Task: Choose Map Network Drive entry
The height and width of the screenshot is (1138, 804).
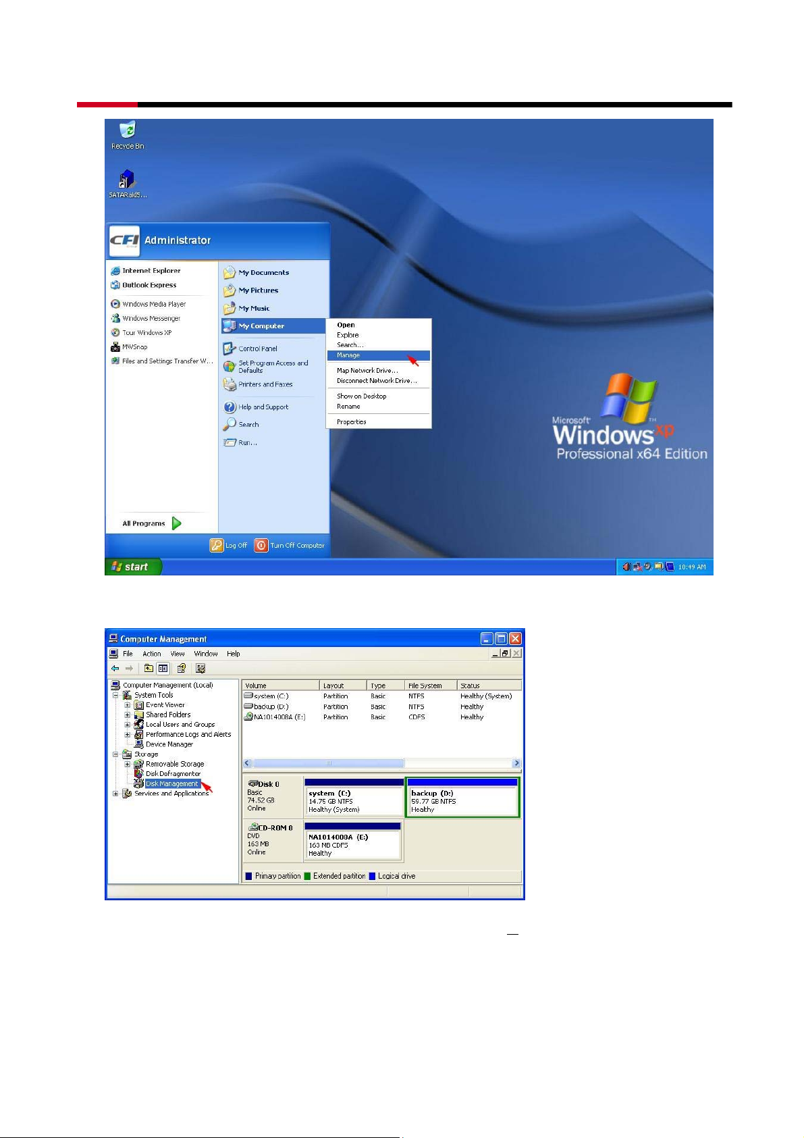Action: tap(379, 371)
